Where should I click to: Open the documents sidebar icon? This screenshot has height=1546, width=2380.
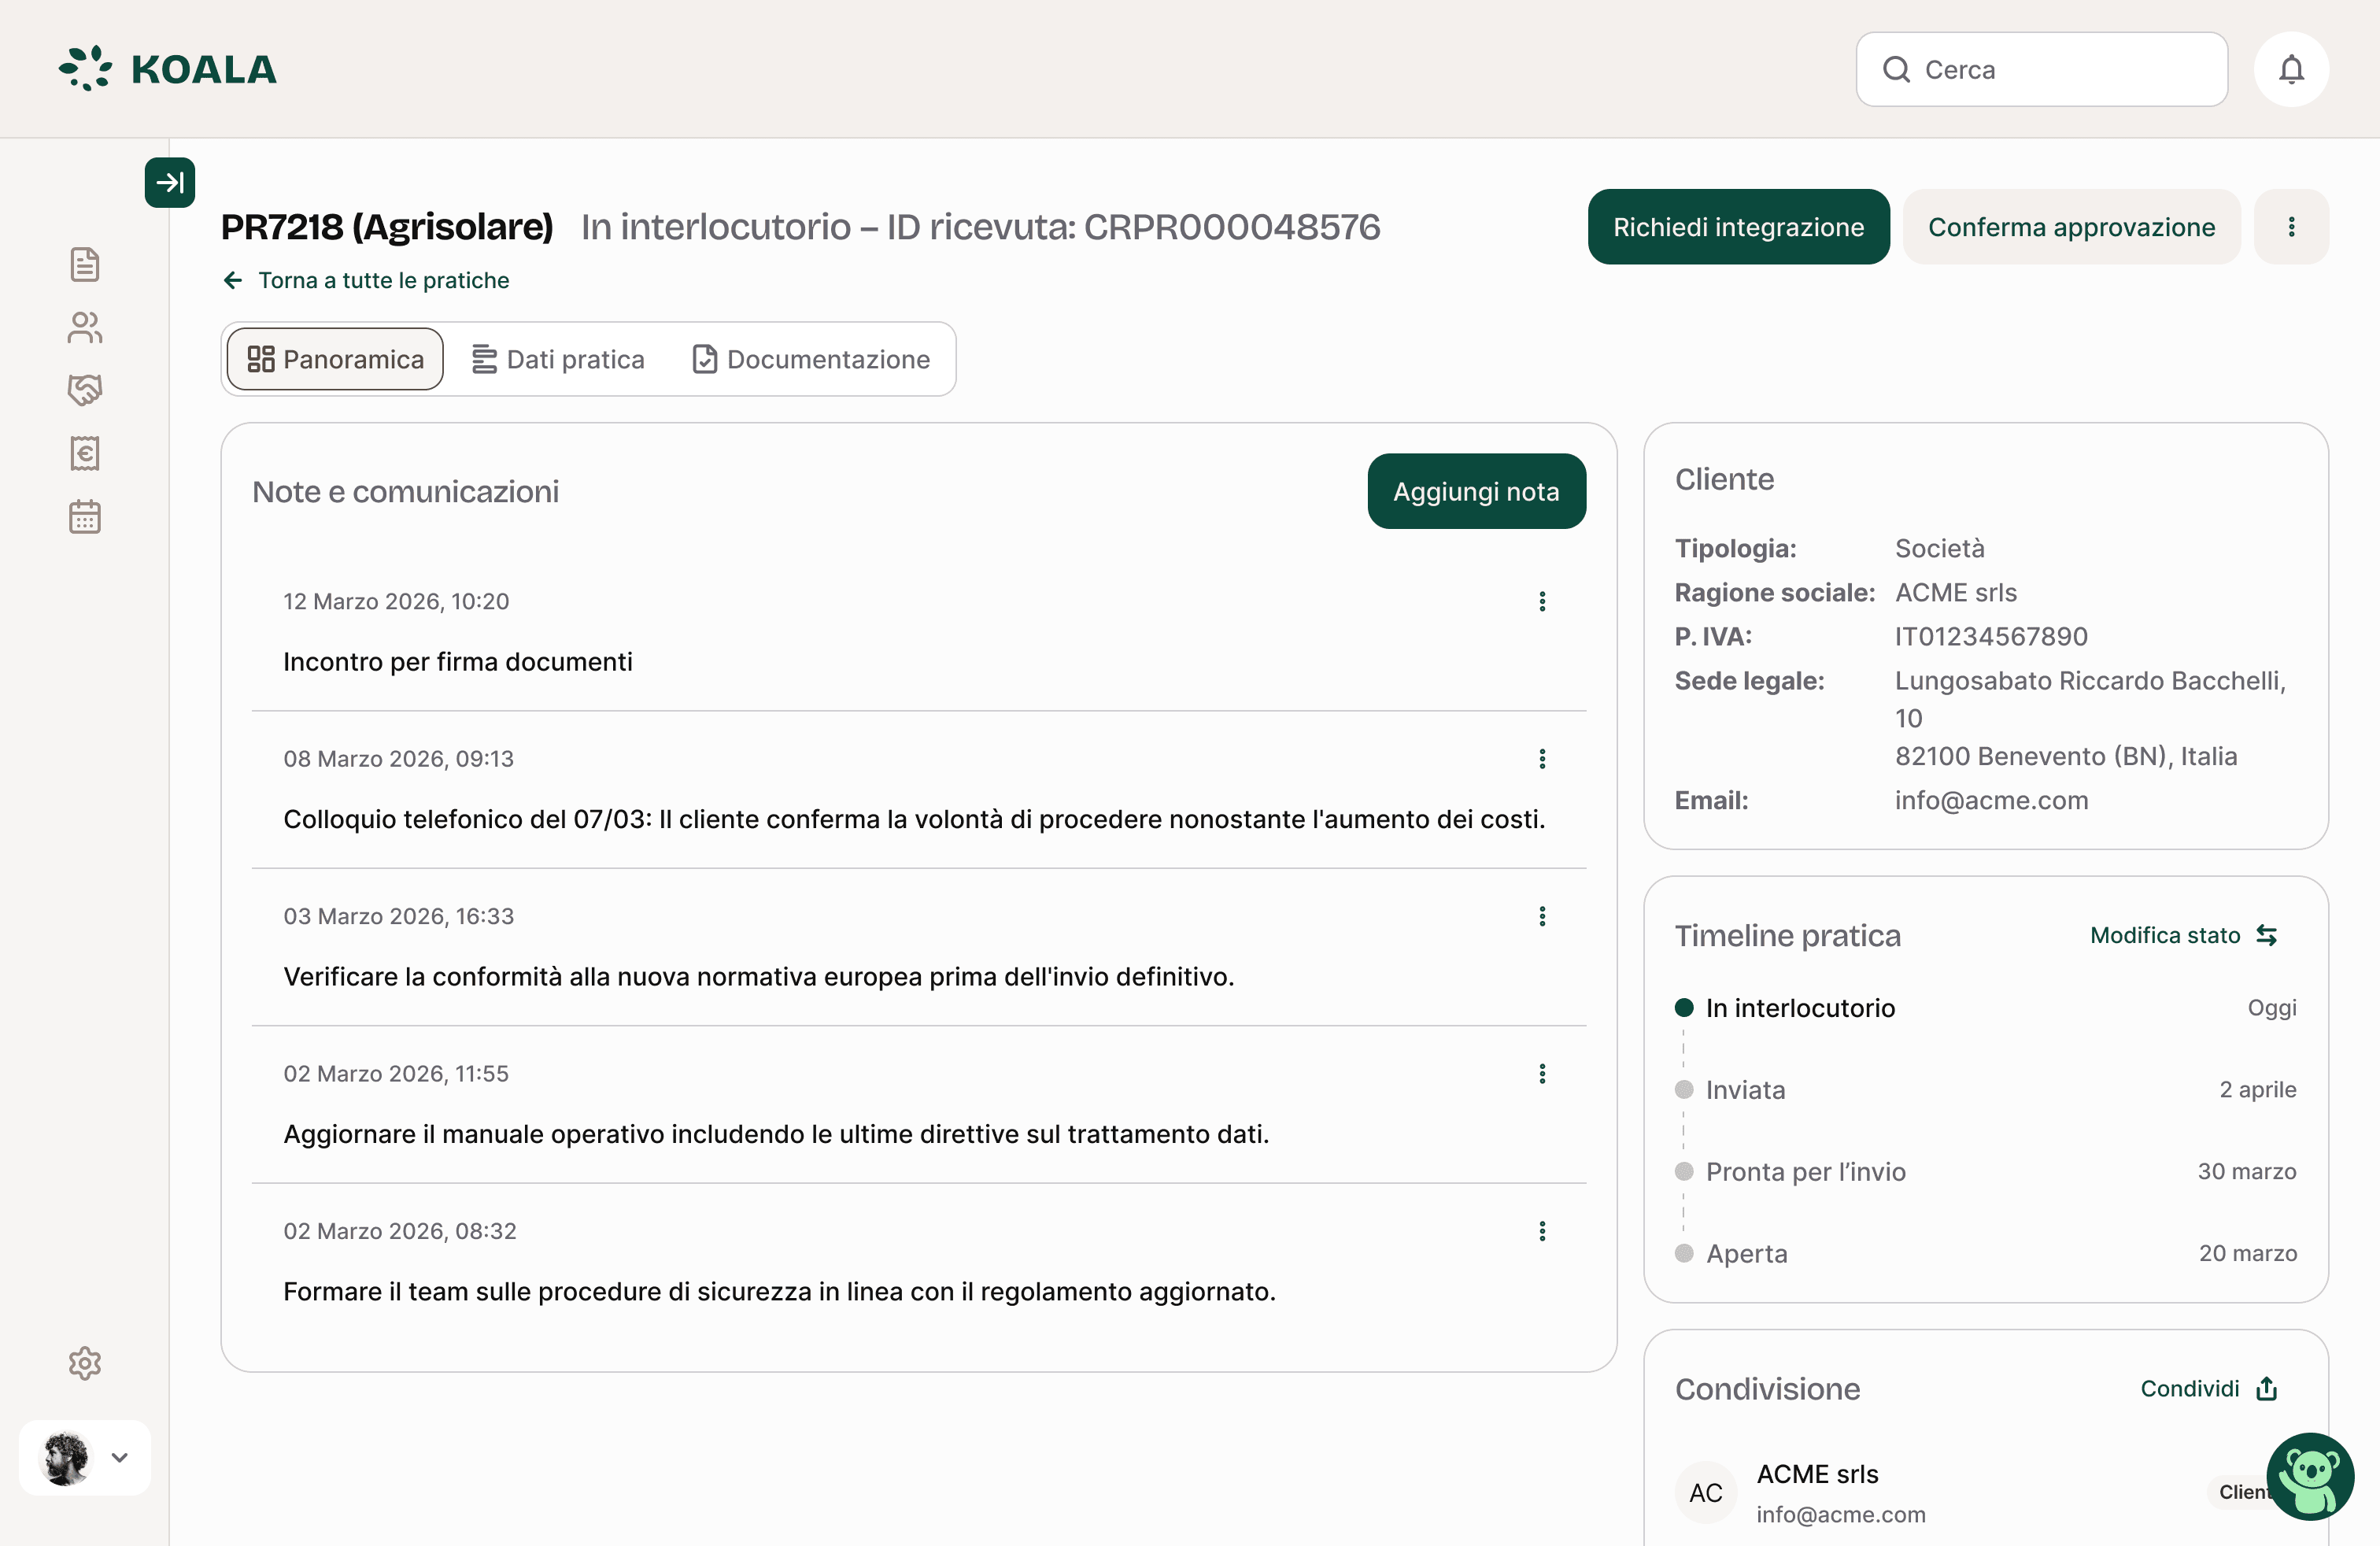(x=85, y=264)
